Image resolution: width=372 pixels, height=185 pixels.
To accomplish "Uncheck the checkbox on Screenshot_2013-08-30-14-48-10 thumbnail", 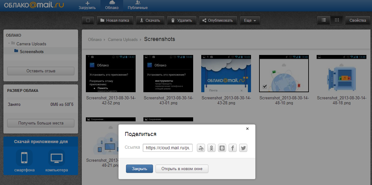I will [x=265, y=87].
